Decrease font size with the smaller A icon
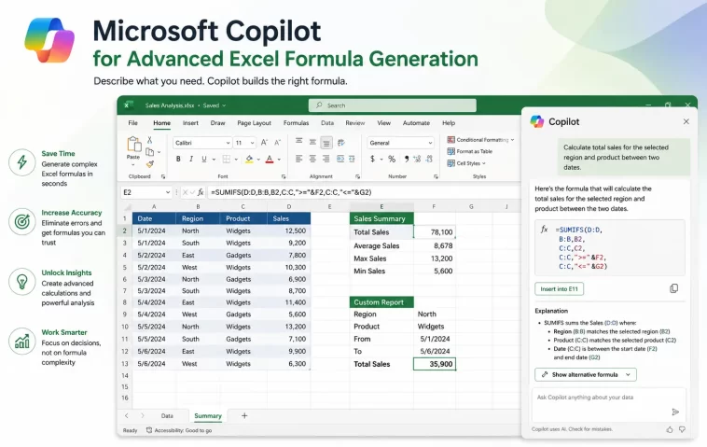The width and height of the screenshot is (707, 447). [x=278, y=143]
